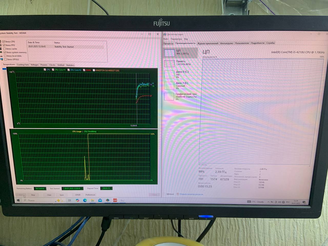Uncheck the Stress FPU checkbox
Viewport: 328px width, 246px height.
pos(4,45)
